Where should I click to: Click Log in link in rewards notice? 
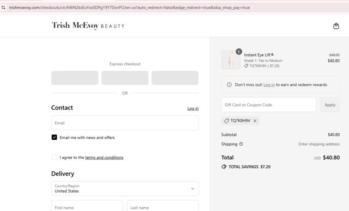(269, 84)
